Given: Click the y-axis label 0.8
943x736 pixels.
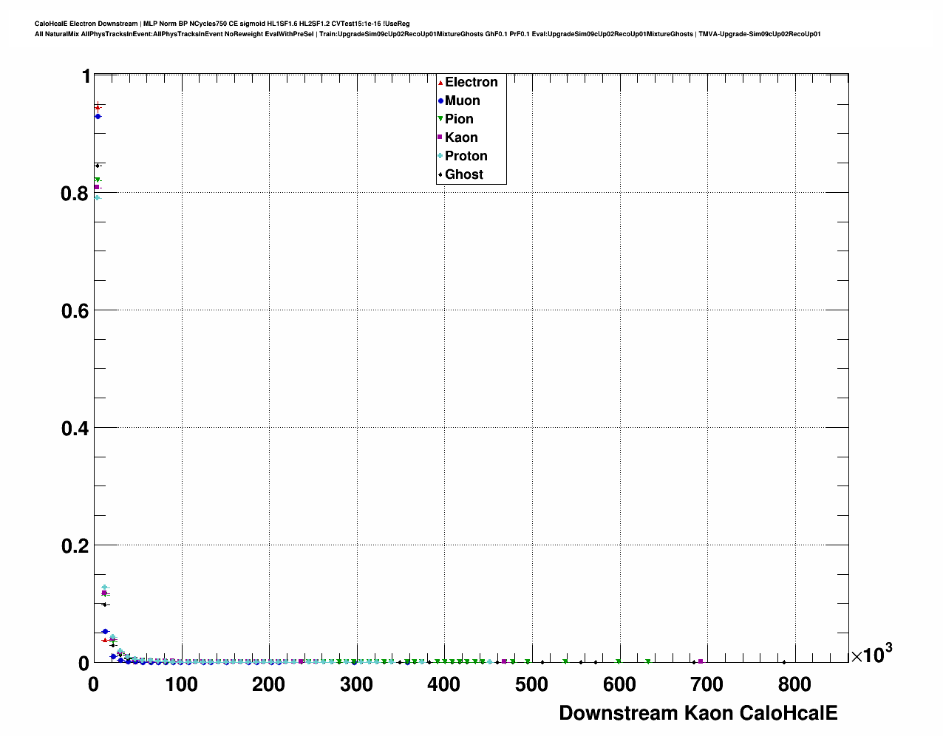Looking at the screenshot, I should pos(75,194).
